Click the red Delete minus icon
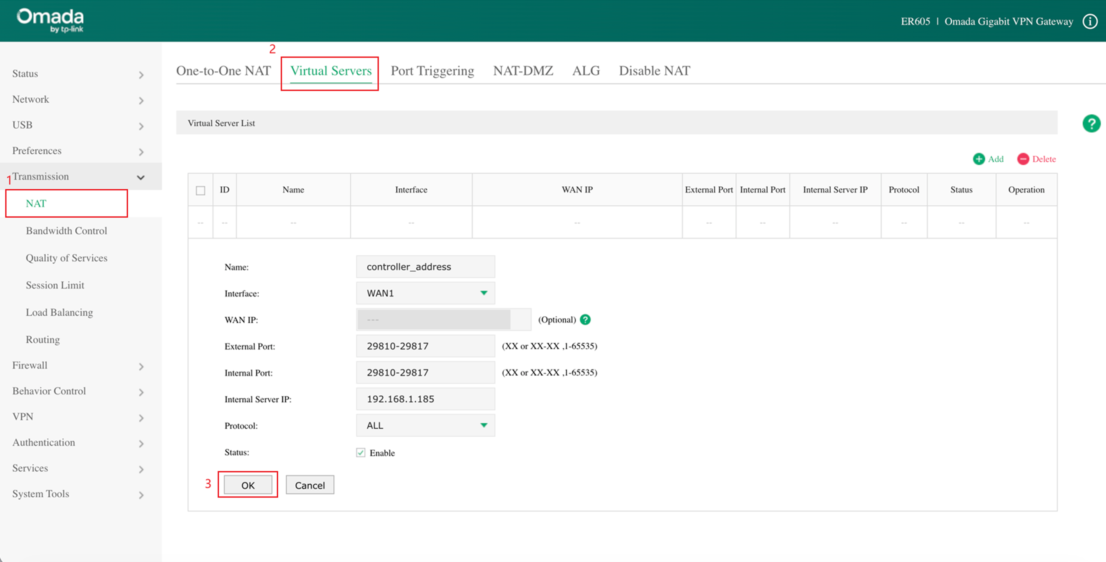Image resolution: width=1106 pixels, height=562 pixels. click(1023, 159)
